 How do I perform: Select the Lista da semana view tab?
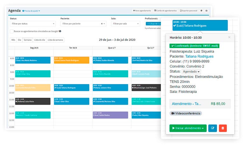click(55, 40)
